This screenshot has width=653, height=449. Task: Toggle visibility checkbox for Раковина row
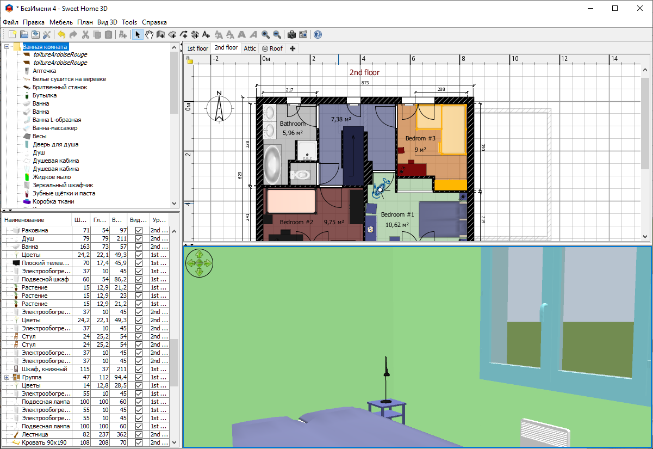(x=139, y=231)
